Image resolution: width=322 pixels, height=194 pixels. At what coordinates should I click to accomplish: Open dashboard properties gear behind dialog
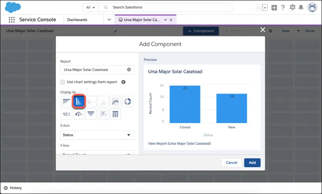(x=271, y=31)
